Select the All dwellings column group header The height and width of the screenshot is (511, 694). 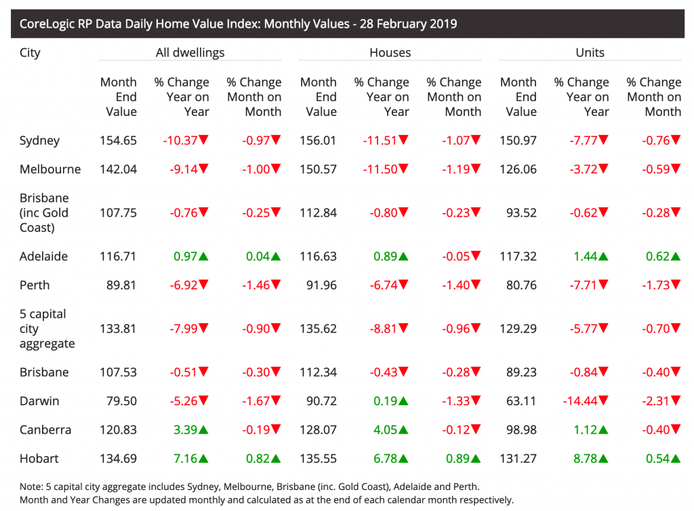(190, 52)
